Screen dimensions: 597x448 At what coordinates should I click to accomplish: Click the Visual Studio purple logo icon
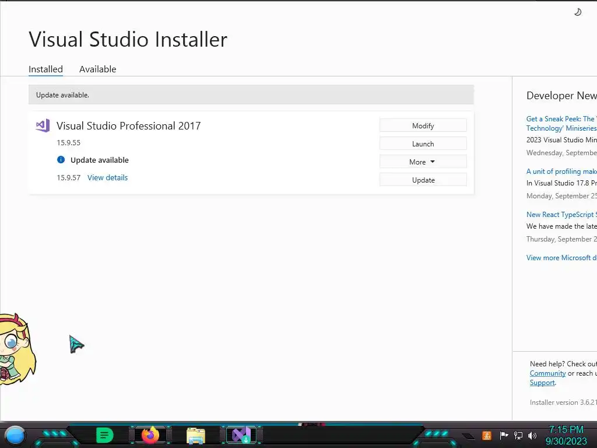click(x=43, y=125)
